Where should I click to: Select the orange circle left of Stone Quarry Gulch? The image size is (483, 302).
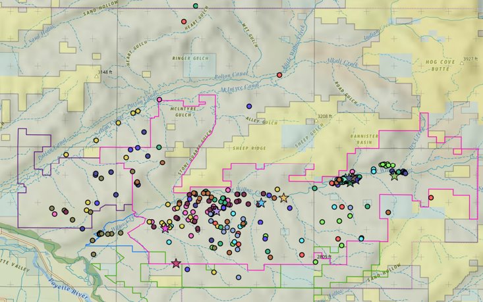162,163
